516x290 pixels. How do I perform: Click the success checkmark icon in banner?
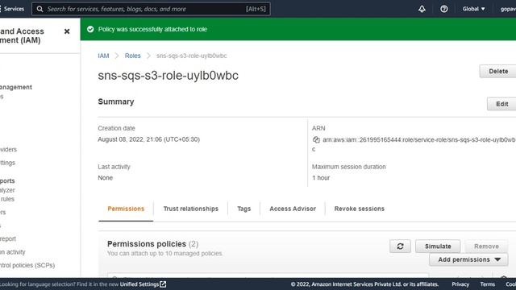[x=90, y=29]
